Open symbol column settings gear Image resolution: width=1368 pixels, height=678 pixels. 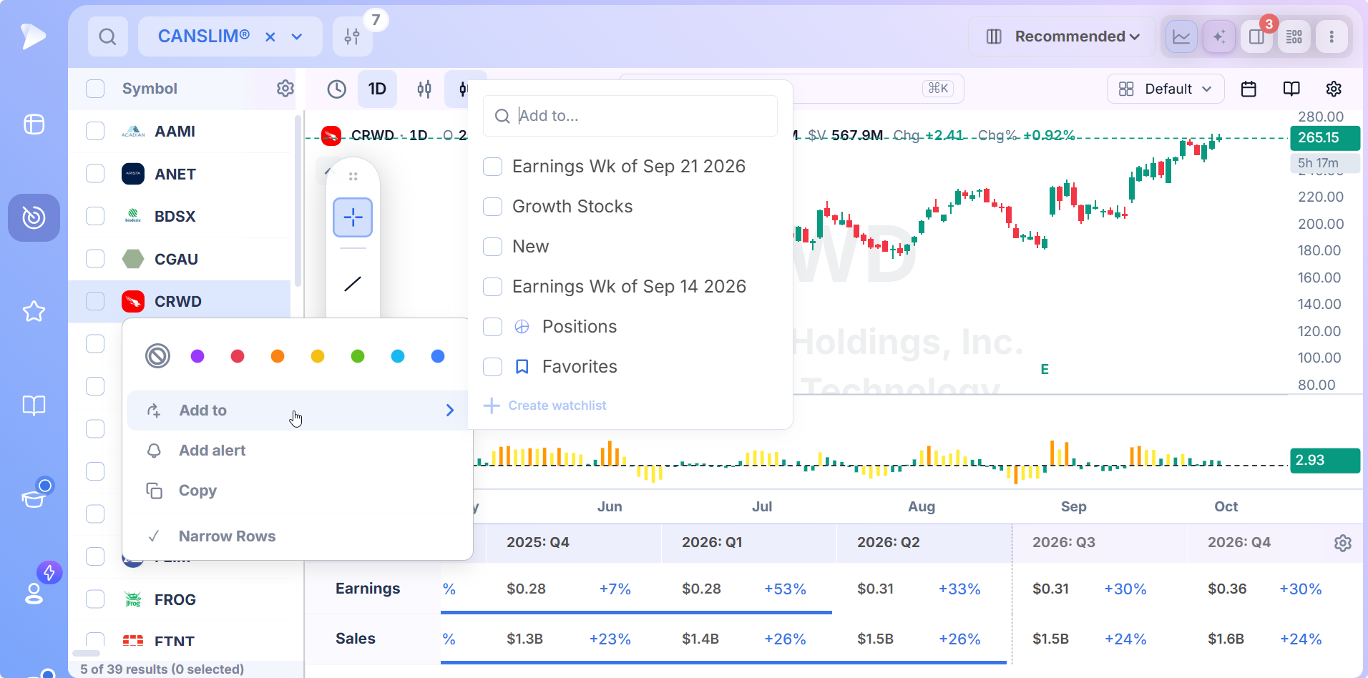285,88
